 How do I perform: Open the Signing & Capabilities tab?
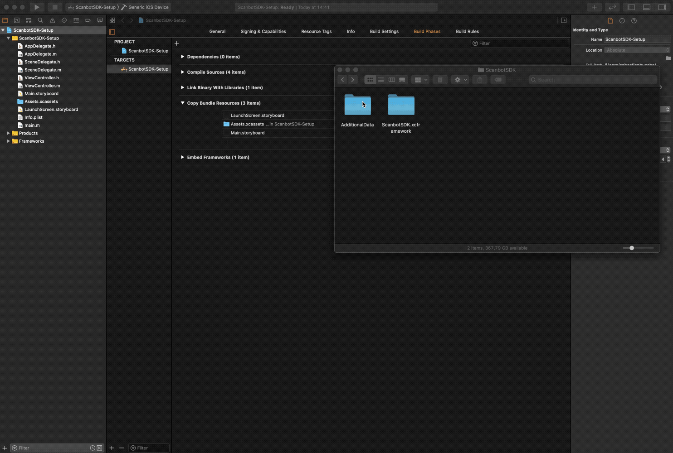pyautogui.click(x=263, y=31)
